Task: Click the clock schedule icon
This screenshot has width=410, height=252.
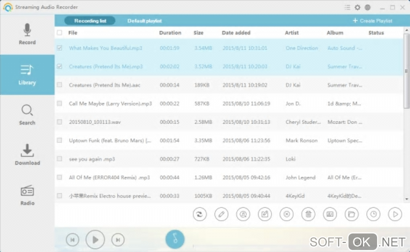Action: pos(373,214)
